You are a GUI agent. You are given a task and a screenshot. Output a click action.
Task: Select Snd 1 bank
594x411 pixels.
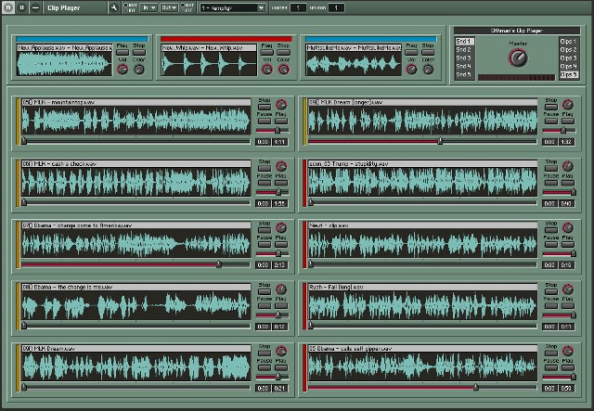pos(464,42)
